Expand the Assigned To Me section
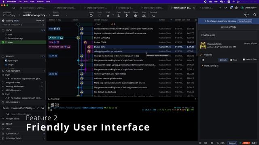259x145 pixels. pos(3,83)
